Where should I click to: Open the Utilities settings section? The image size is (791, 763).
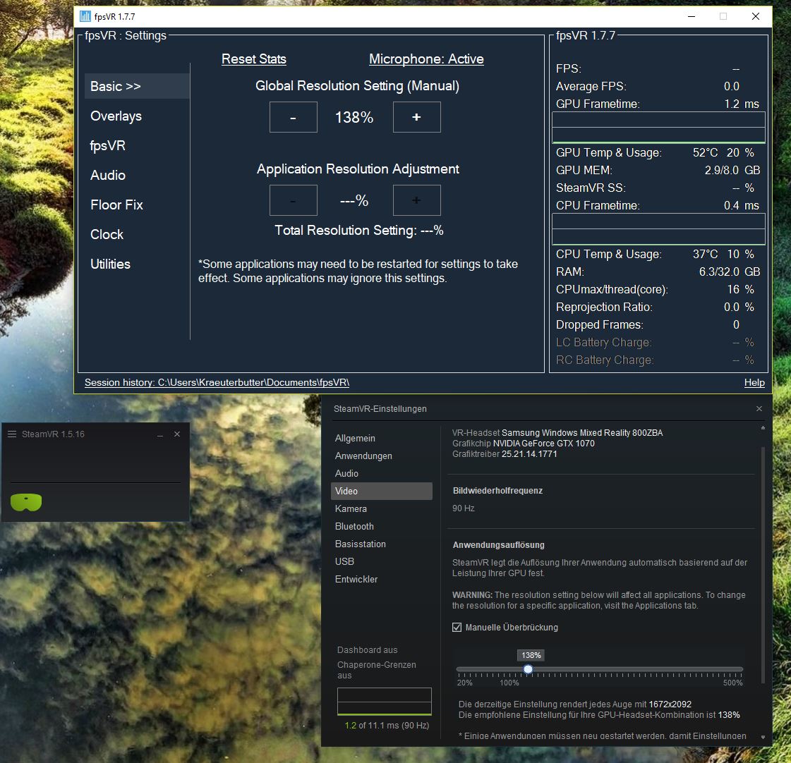click(x=110, y=264)
